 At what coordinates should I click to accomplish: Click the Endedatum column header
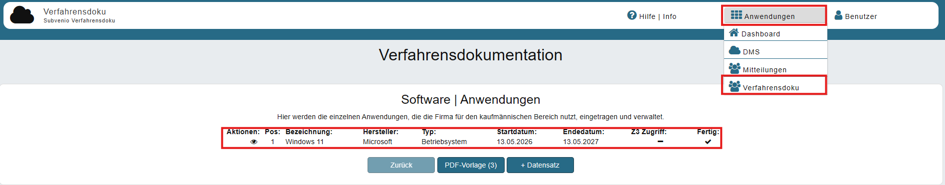(583, 132)
